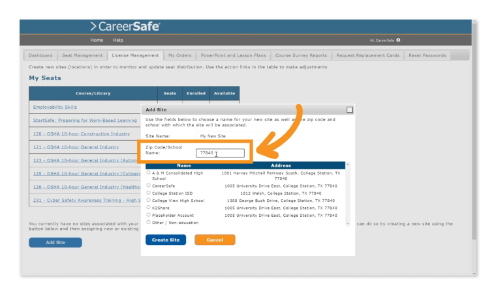Image resolution: width=496 pixels, height=295 pixels.
Task: Open 121 - OSHA 10-hour General Industry link
Action: point(76,147)
